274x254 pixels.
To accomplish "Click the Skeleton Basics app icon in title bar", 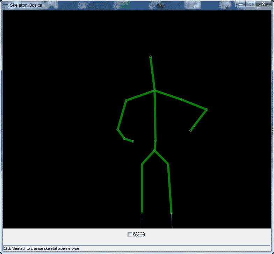I will click(x=6, y=5).
